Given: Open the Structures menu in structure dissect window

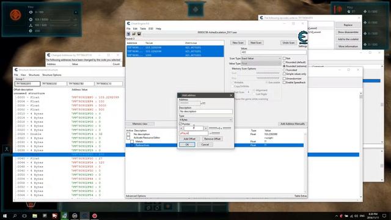Looking at the screenshot, I should (x=34, y=75).
